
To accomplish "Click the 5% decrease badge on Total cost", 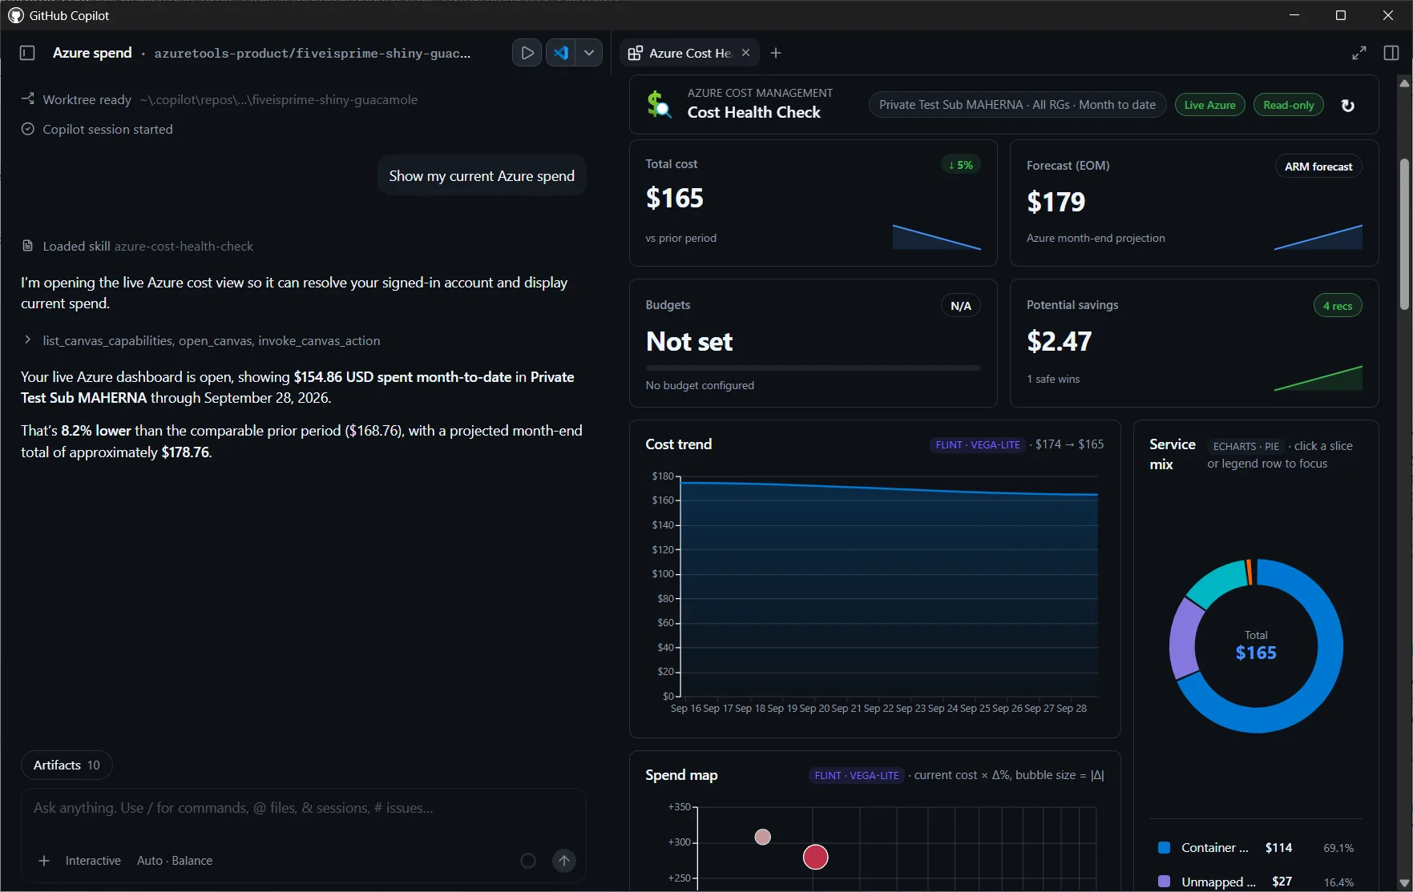I will click(x=960, y=165).
